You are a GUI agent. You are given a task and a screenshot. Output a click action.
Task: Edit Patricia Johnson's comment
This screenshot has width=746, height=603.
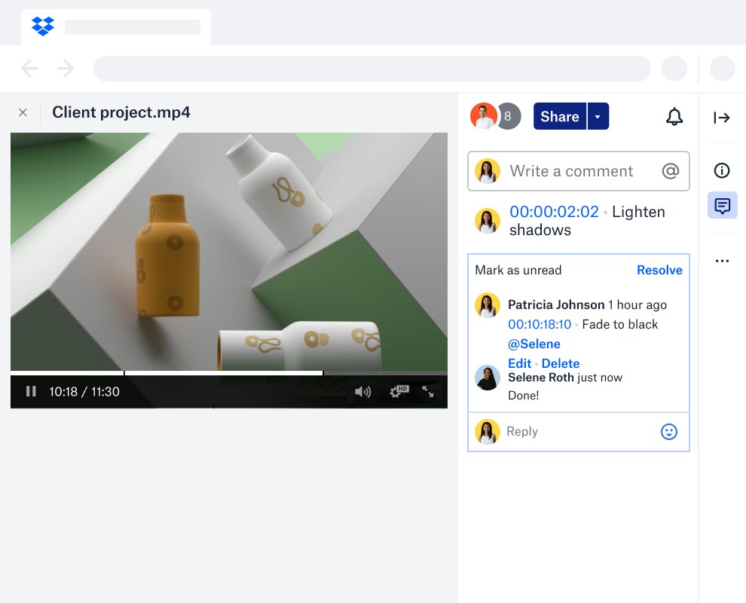click(519, 363)
